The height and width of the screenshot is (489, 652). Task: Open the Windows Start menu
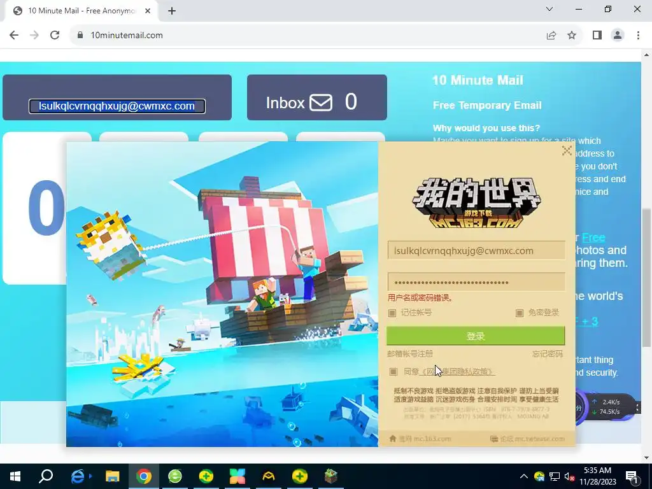[x=15, y=476]
